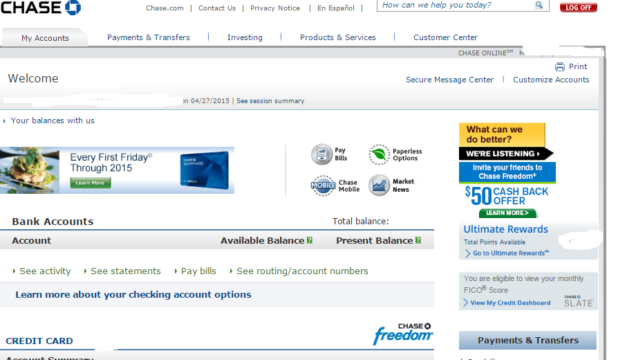Go to Chase.com link

click(165, 8)
